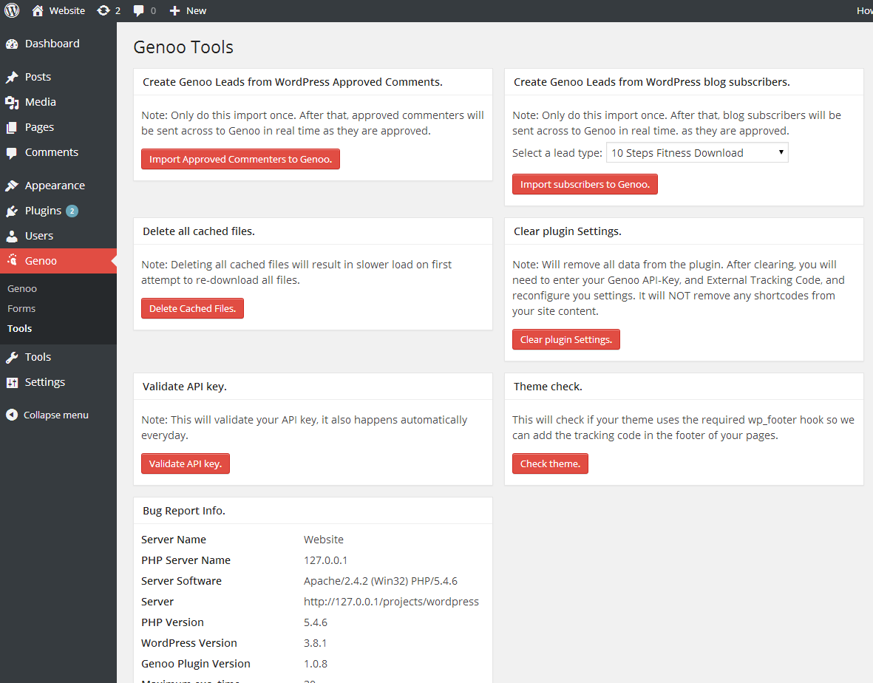Click the Plugins update count badge
873x683 pixels.
pos(72,211)
